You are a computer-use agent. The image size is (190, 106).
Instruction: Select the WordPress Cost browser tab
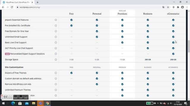[18, 2]
